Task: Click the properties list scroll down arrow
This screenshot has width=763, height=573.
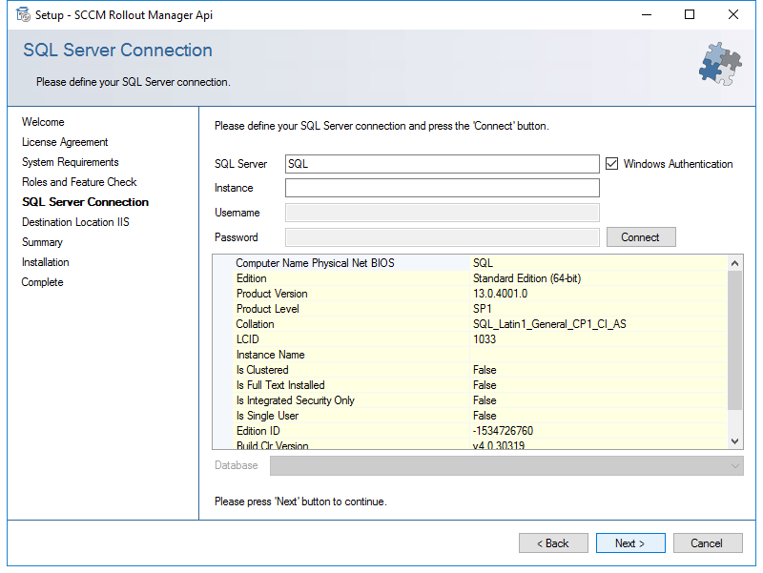Action: [x=734, y=441]
